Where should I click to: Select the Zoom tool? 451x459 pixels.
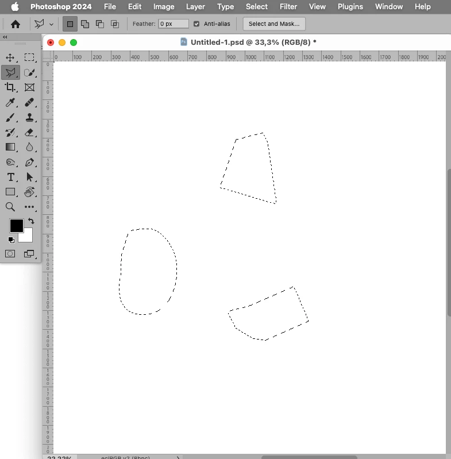coord(10,207)
